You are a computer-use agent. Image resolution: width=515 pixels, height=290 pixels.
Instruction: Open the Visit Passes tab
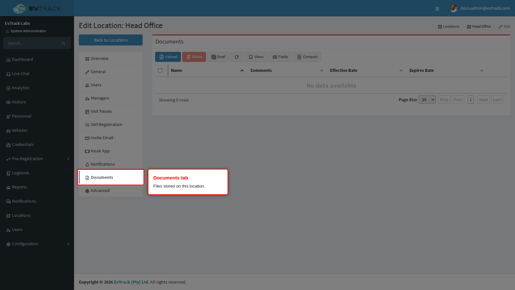click(x=111, y=111)
